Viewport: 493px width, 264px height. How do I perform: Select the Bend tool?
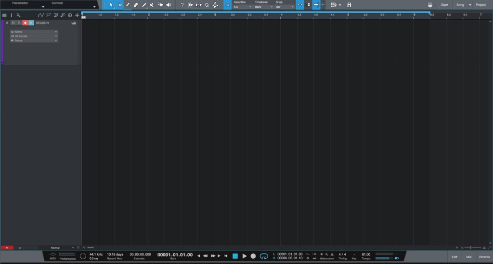pos(160,5)
